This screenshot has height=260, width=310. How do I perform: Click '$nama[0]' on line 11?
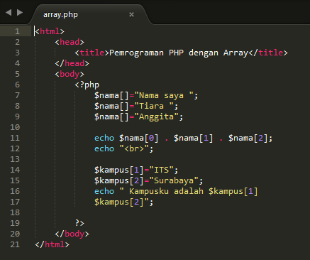point(139,138)
